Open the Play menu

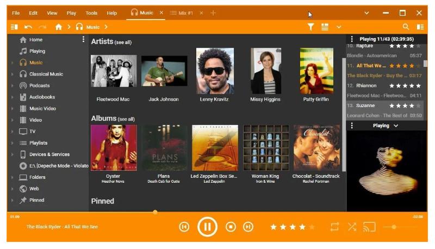pyautogui.click(x=71, y=13)
